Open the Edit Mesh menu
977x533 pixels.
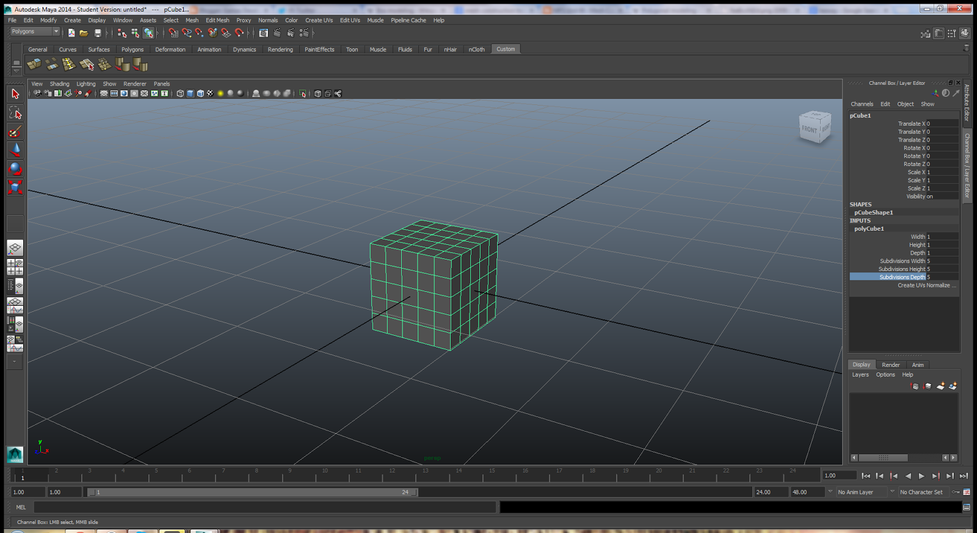[x=217, y=20]
